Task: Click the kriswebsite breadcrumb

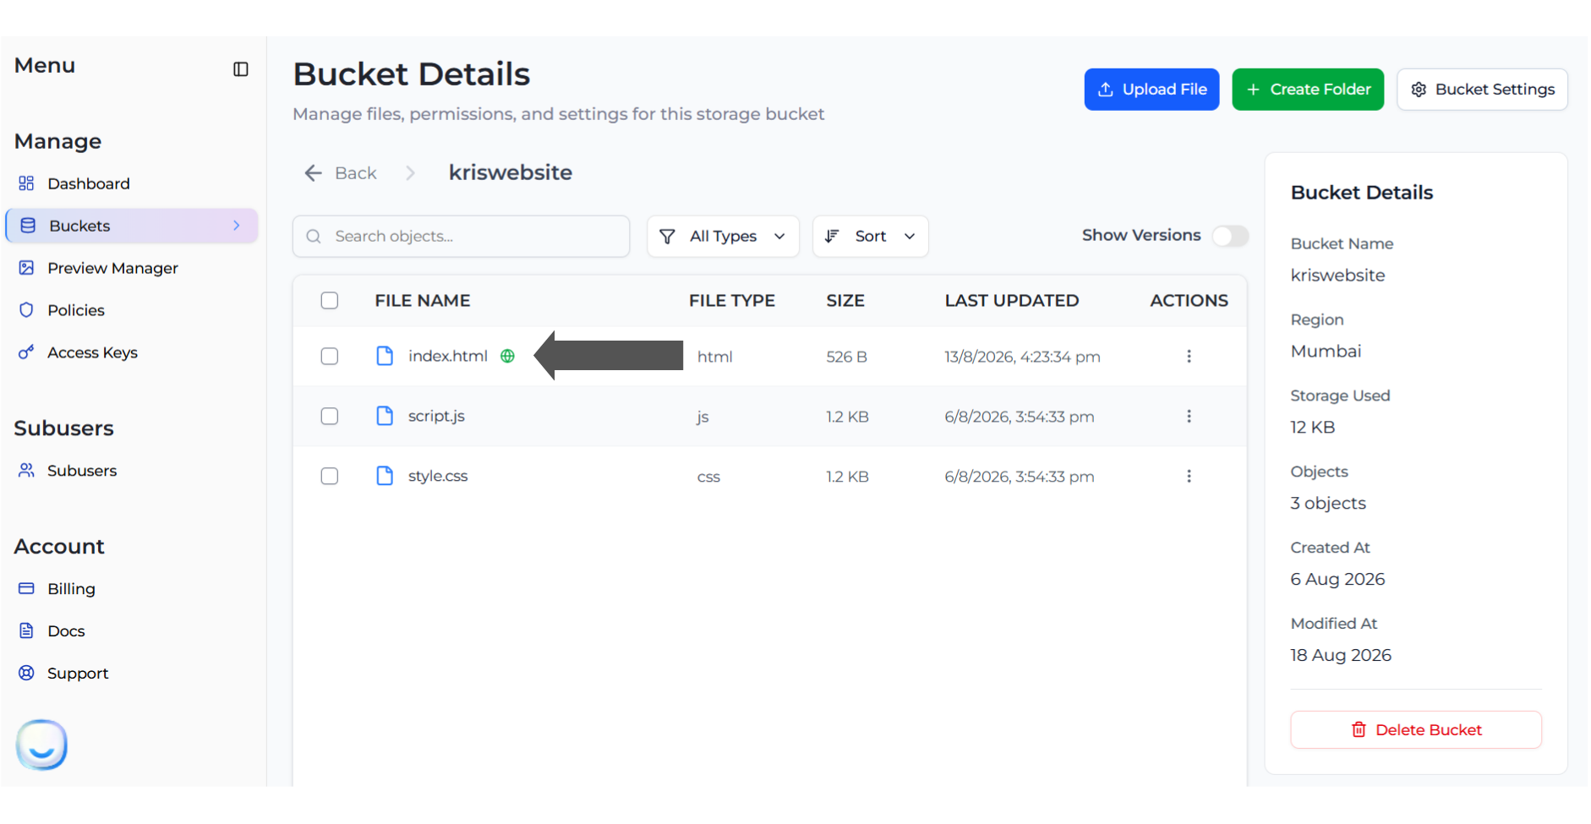Action: click(510, 172)
